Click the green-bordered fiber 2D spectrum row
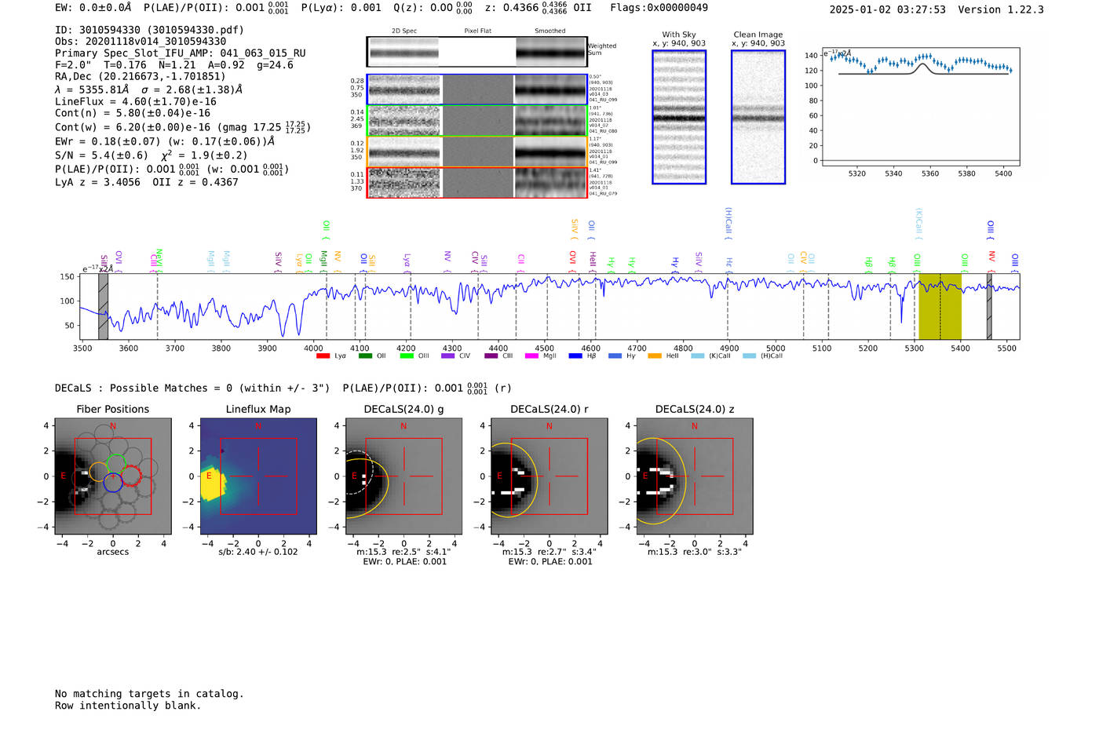Viewport: 1099px width, 748px height. 476,120
